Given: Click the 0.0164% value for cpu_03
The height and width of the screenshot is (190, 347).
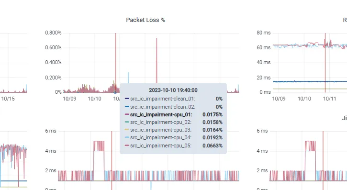Looking at the screenshot, I should point(213,130).
